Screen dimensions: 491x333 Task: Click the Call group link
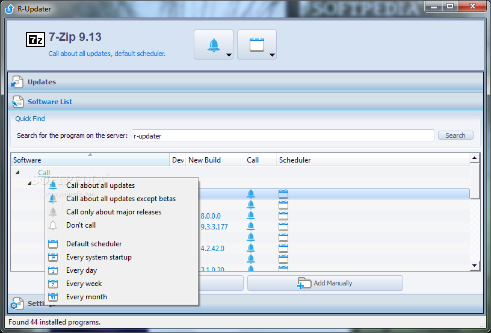[x=44, y=173]
